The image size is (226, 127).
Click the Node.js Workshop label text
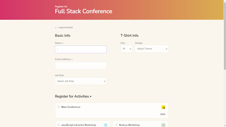pyautogui.click(x=129, y=125)
